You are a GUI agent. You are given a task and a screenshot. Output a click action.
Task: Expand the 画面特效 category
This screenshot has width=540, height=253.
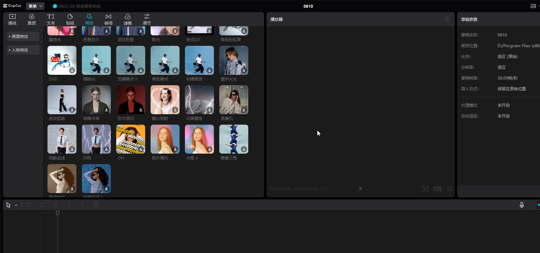coord(23,36)
